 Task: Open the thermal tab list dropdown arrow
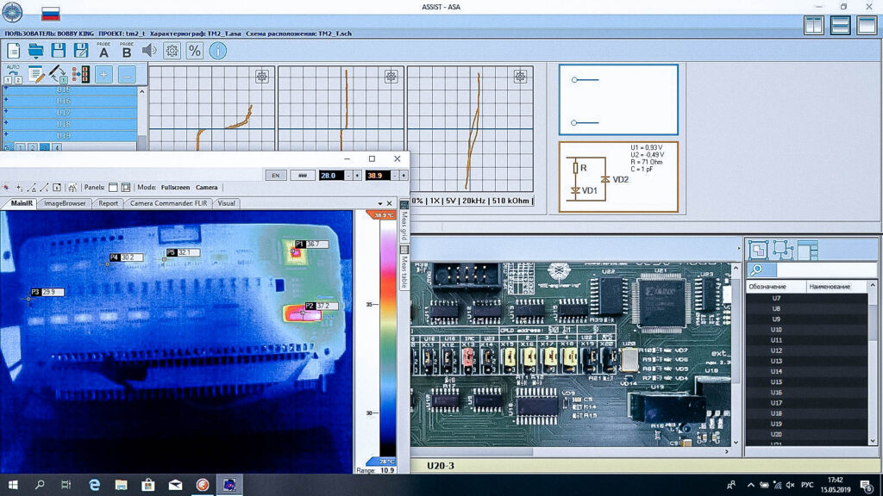click(x=380, y=204)
